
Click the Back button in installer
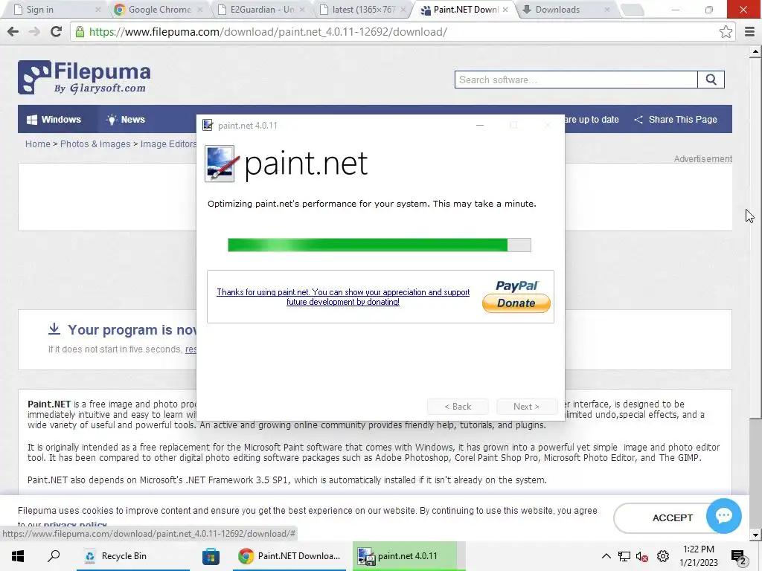pyautogui.click(x=458, y=407)
